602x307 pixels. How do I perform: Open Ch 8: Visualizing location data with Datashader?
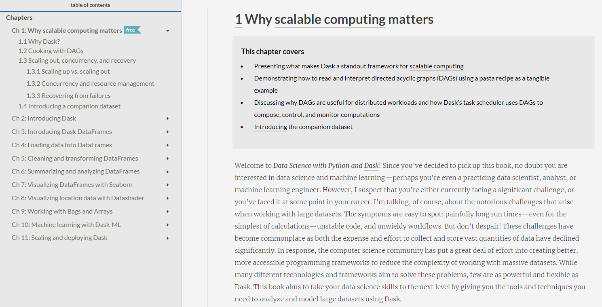[x=78, y=198]
